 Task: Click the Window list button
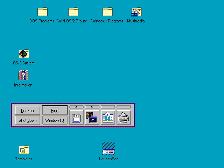(x=55, y=120)
